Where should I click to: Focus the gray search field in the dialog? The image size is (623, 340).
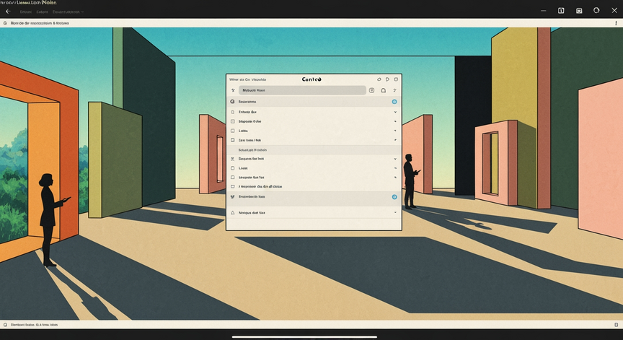302,90
